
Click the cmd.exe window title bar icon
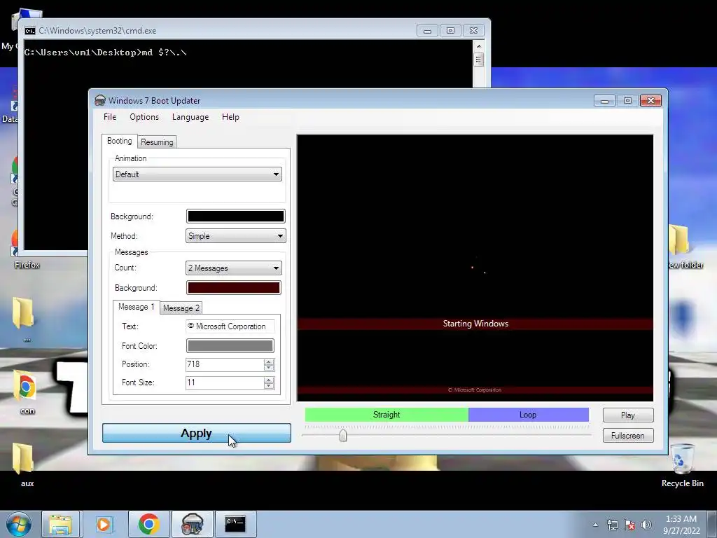pos(30,31)
